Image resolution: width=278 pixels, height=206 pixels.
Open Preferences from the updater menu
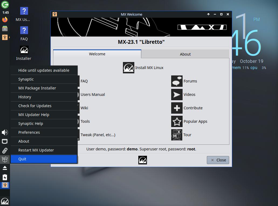[x=44, y=132]
